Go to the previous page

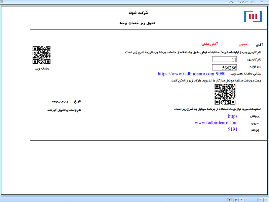241,200
